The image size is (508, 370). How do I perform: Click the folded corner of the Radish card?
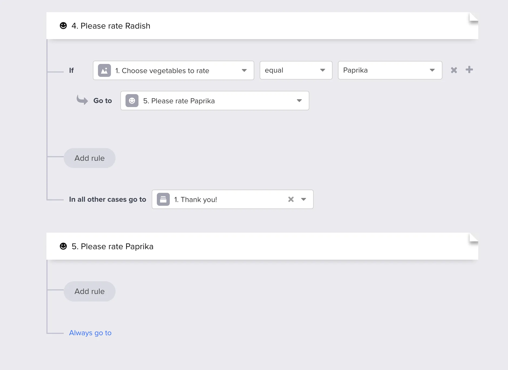pos(473,18)
